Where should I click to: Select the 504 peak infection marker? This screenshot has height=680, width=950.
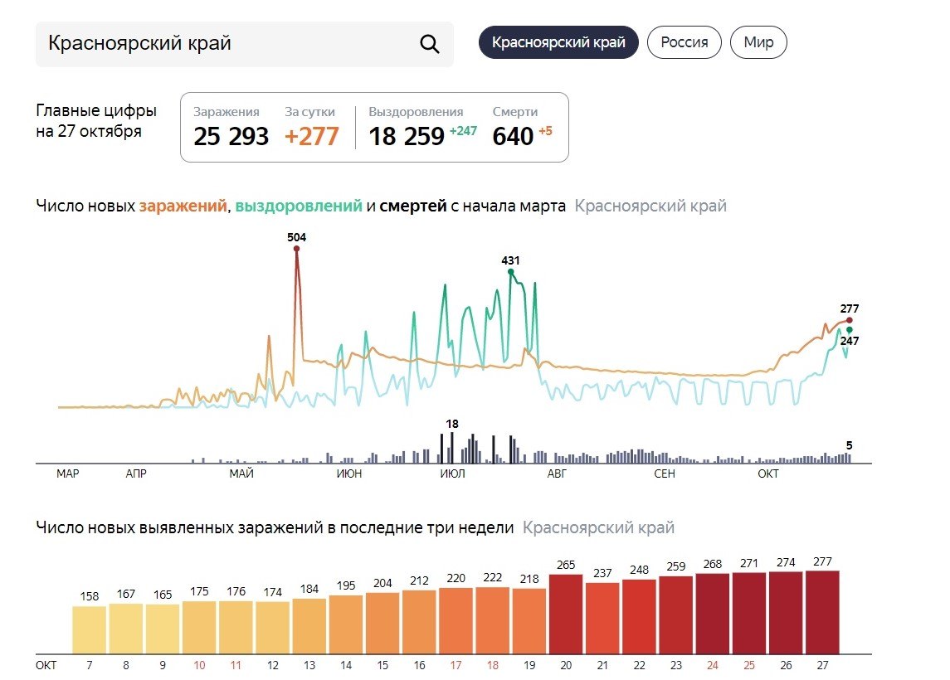click(x=296, y=248)
